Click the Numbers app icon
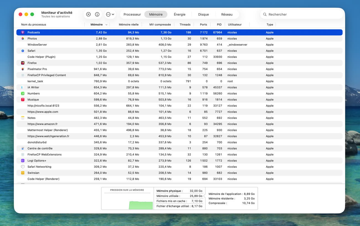360x226 pixels. (x=23, y=93)
